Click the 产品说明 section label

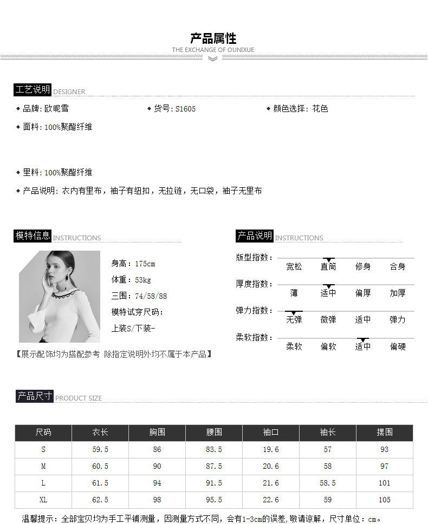pos(255,236)
